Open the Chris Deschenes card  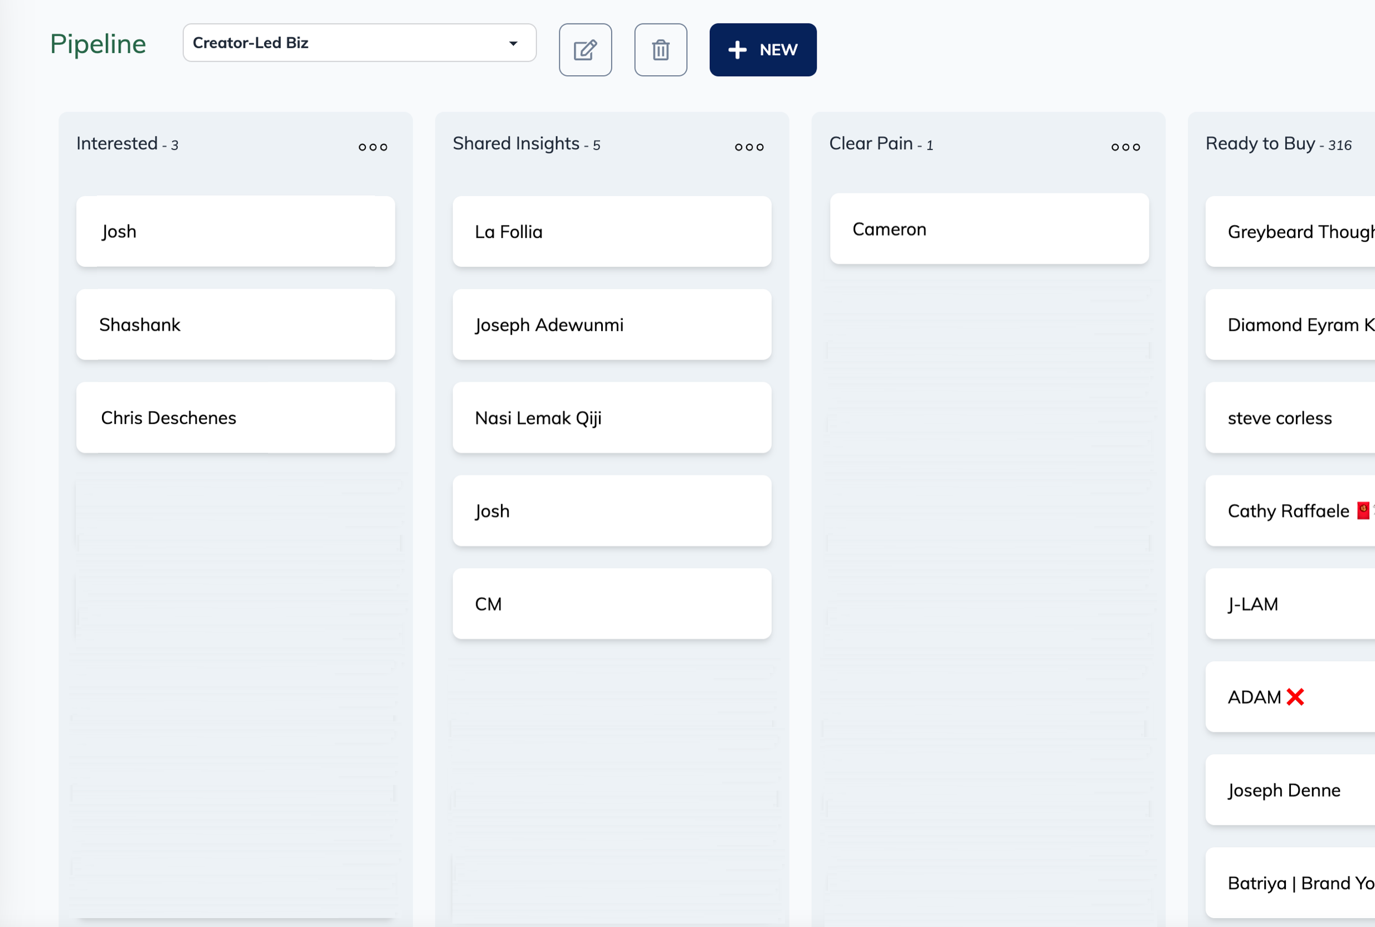[x=235, y=418]
